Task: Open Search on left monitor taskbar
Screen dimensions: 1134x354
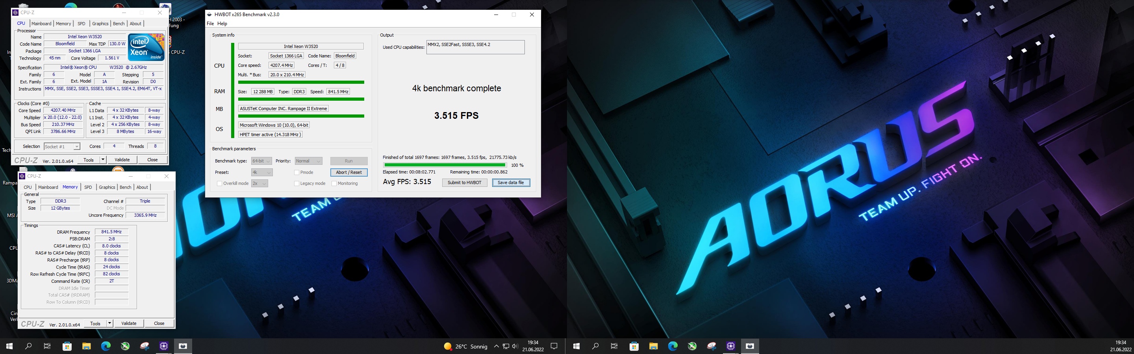Action: click(29, 346)
